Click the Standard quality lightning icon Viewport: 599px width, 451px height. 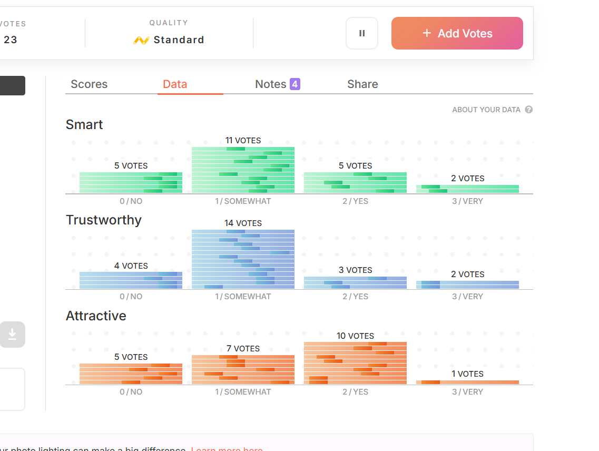point(141,40)
